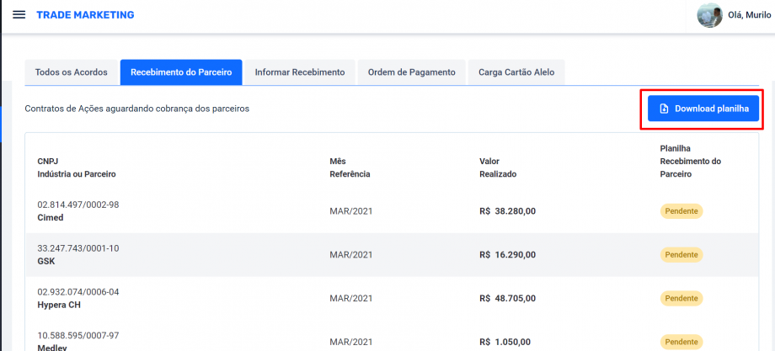Click the Pendente badge for Medley

coord(681,342)
